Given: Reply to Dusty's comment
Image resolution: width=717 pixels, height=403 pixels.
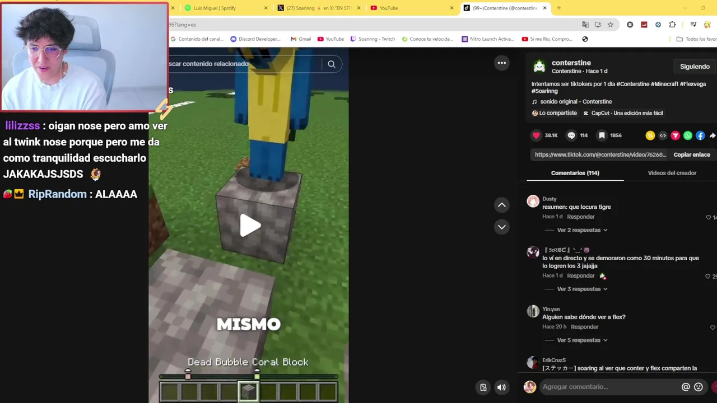Looking at the screenshot, I should 580,217.
